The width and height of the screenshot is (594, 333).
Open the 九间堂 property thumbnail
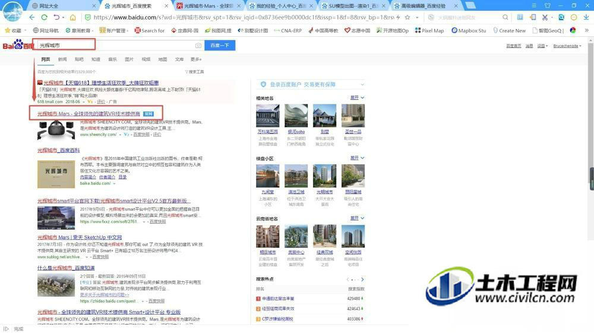[x=267, y=176]
